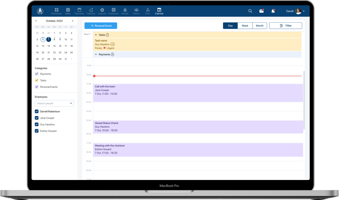Viewport: 339px width, 200px height.
Task: Switch to Month view
Action: click(260, 26)
